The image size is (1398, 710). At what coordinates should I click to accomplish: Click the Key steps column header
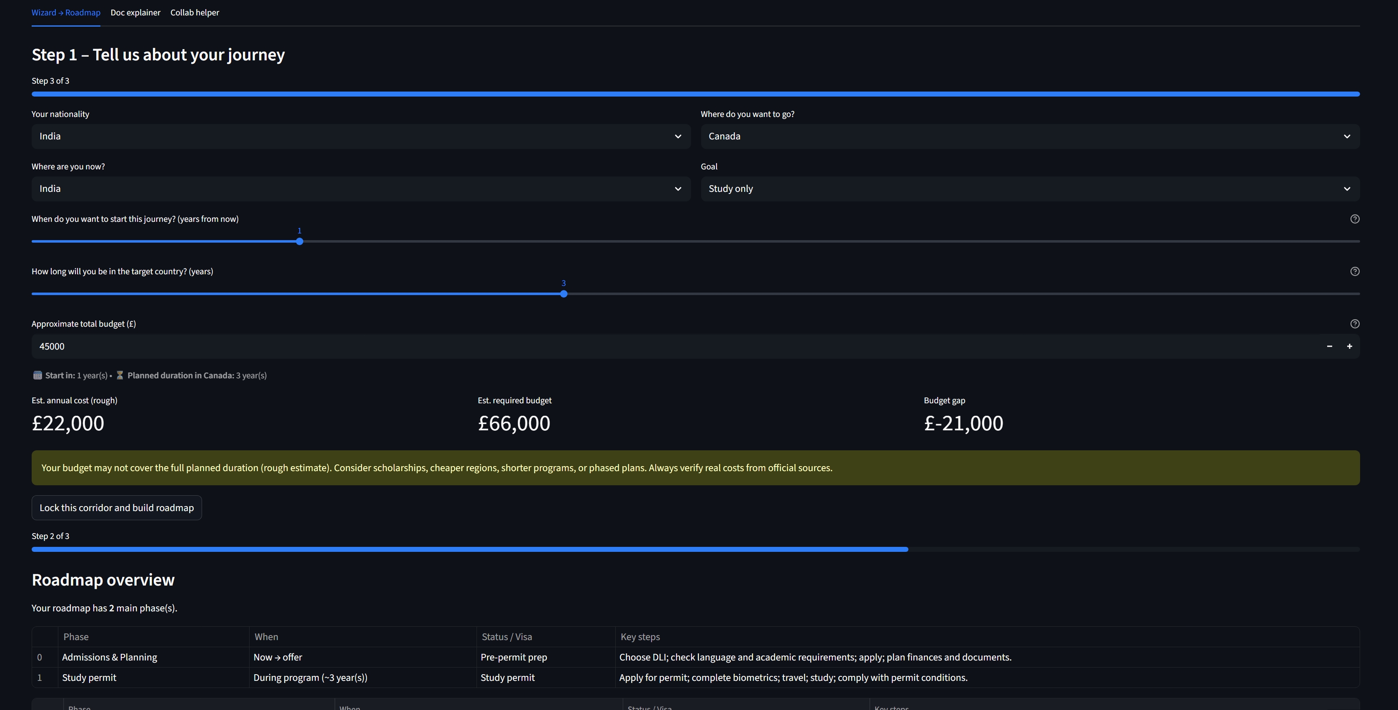(640, 637)
